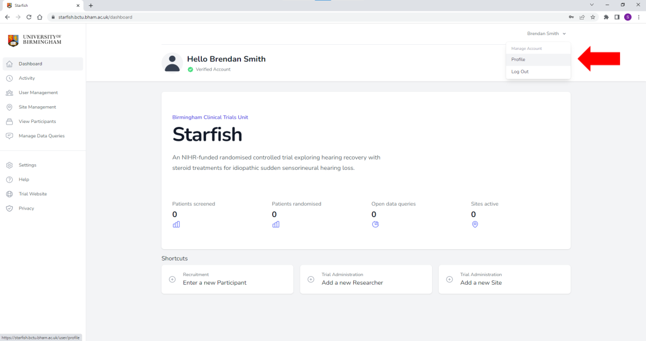Click map pin icon under Sites active

click(475, 224)
